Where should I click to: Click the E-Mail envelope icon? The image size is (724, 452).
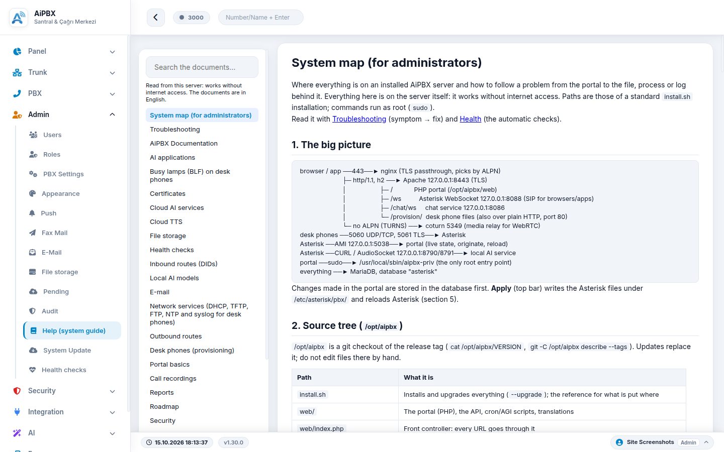click(33, 252)
